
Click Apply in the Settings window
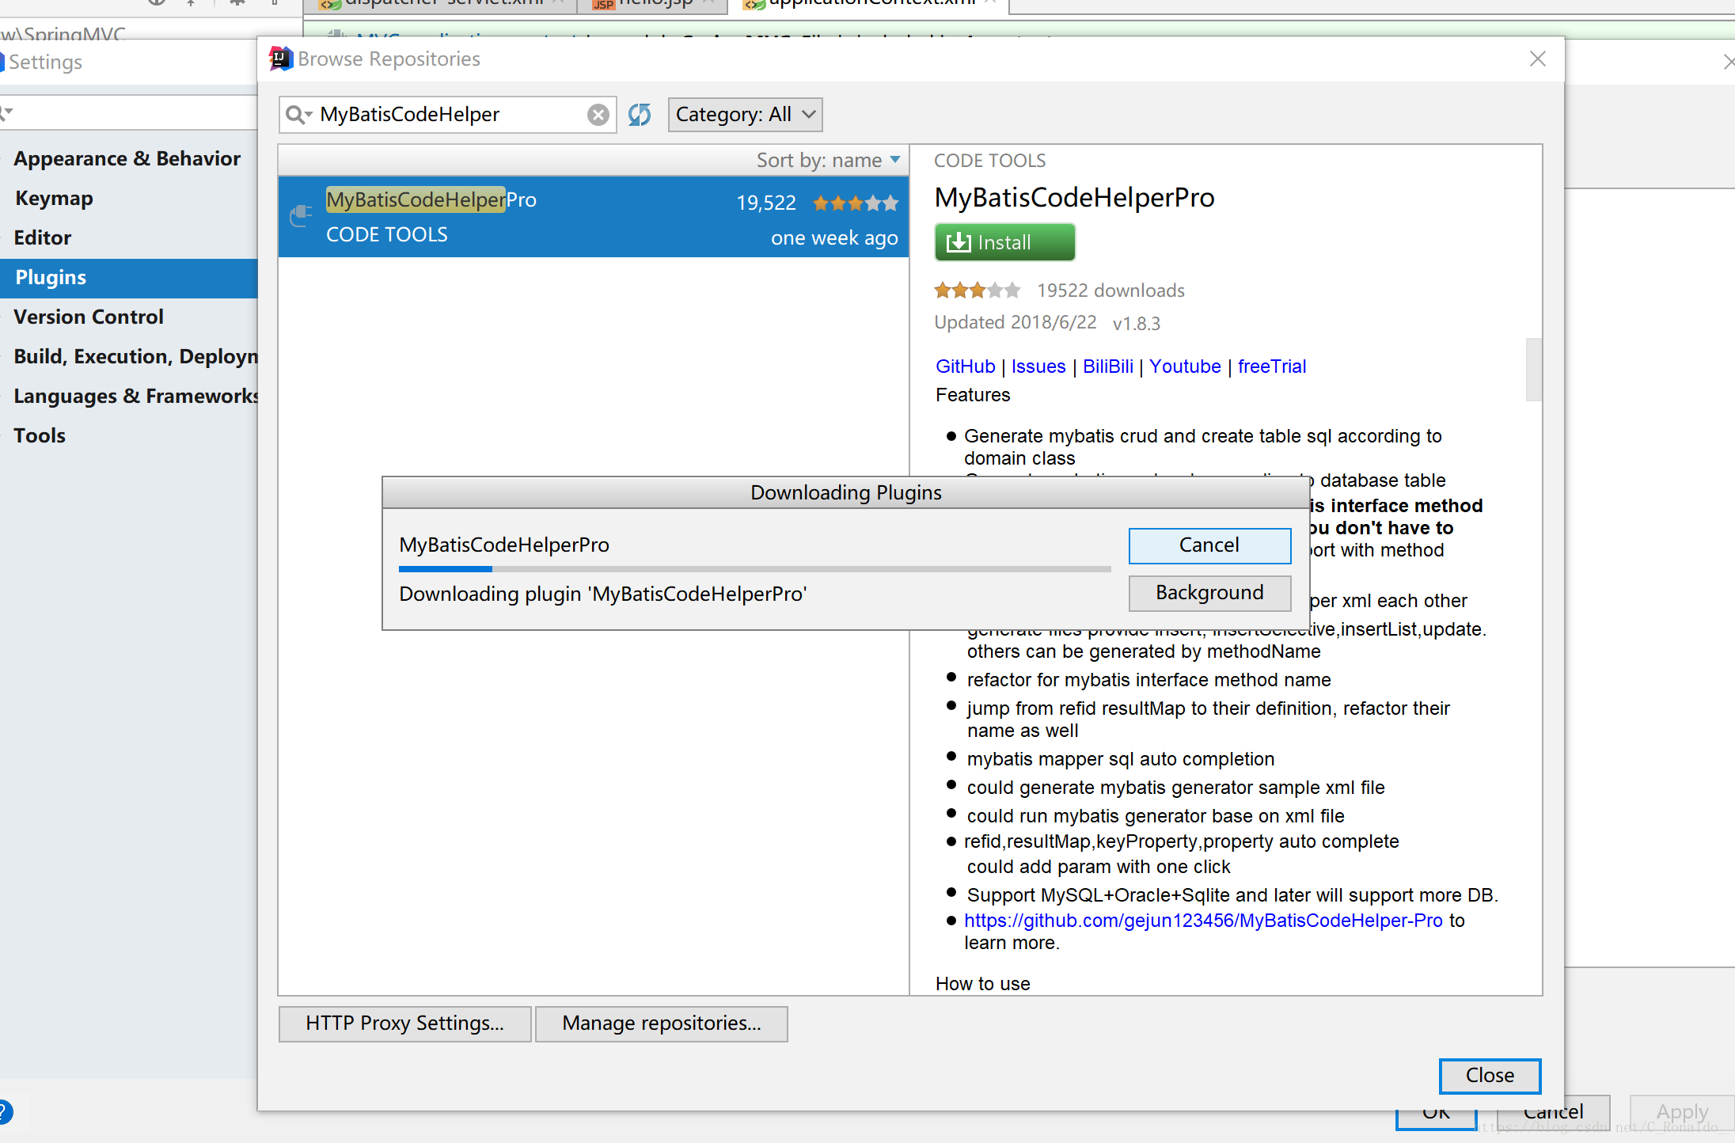tap(1682, 1112)
